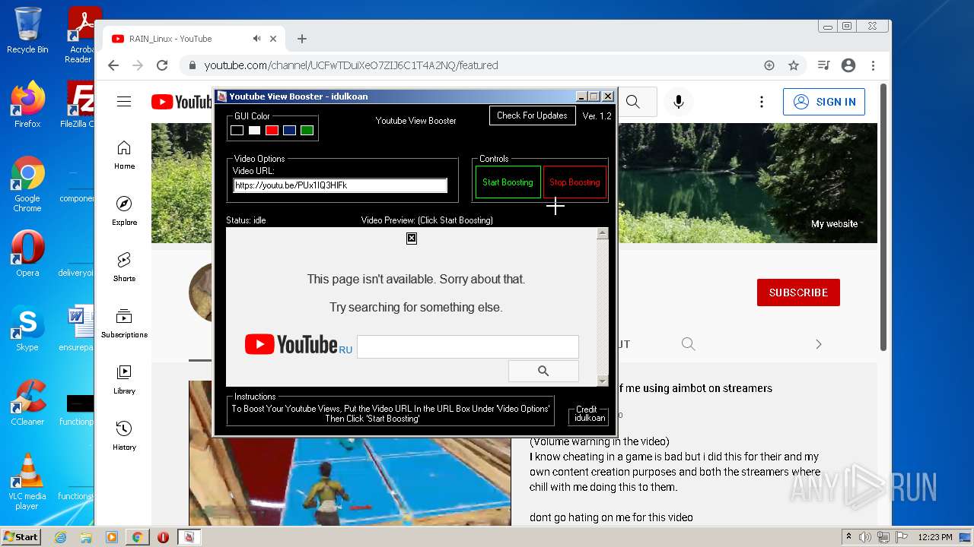Open Internet Explorer in taskbar
Viewport: 974px width, 547px height.
pyautogui.click(x=61, y=537)
